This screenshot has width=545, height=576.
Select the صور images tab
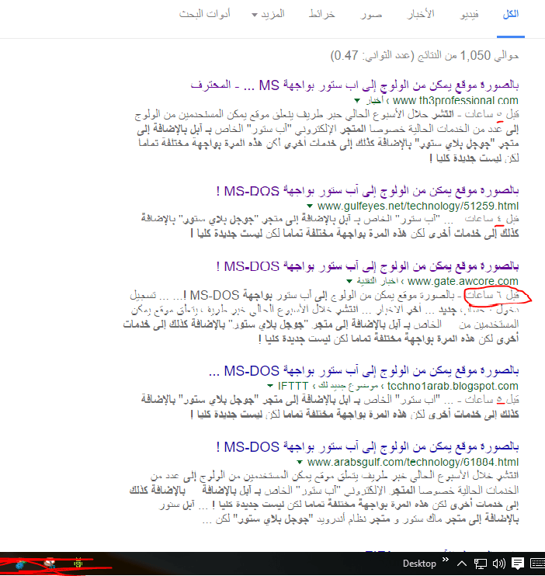371,16
